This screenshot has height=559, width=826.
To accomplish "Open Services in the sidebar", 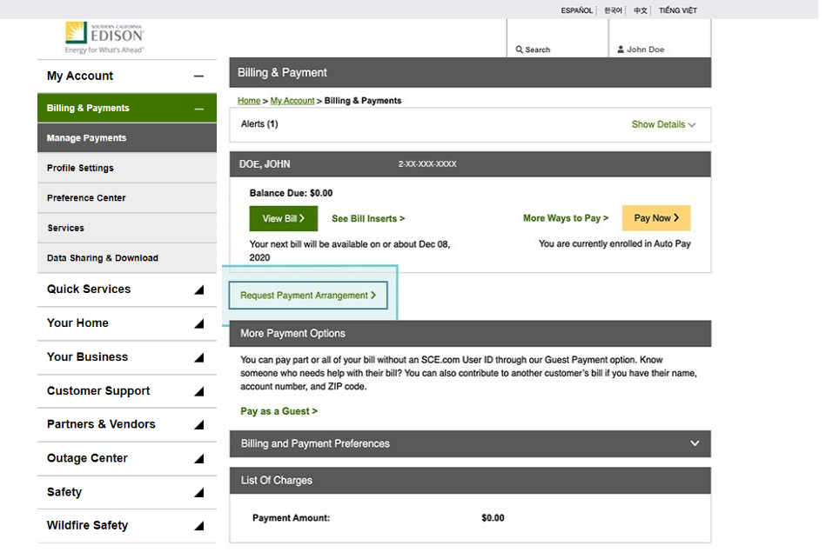I will click(127, 228).
